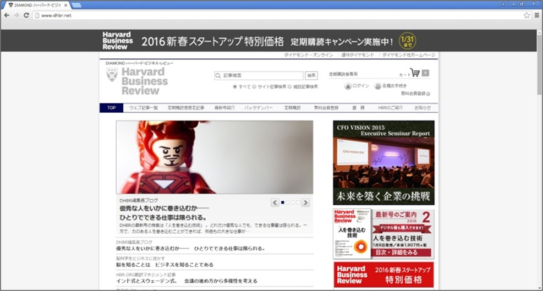Open the Iron Man Lego featured image
This screenshot has width=543, height=291.
coord(215,157)
